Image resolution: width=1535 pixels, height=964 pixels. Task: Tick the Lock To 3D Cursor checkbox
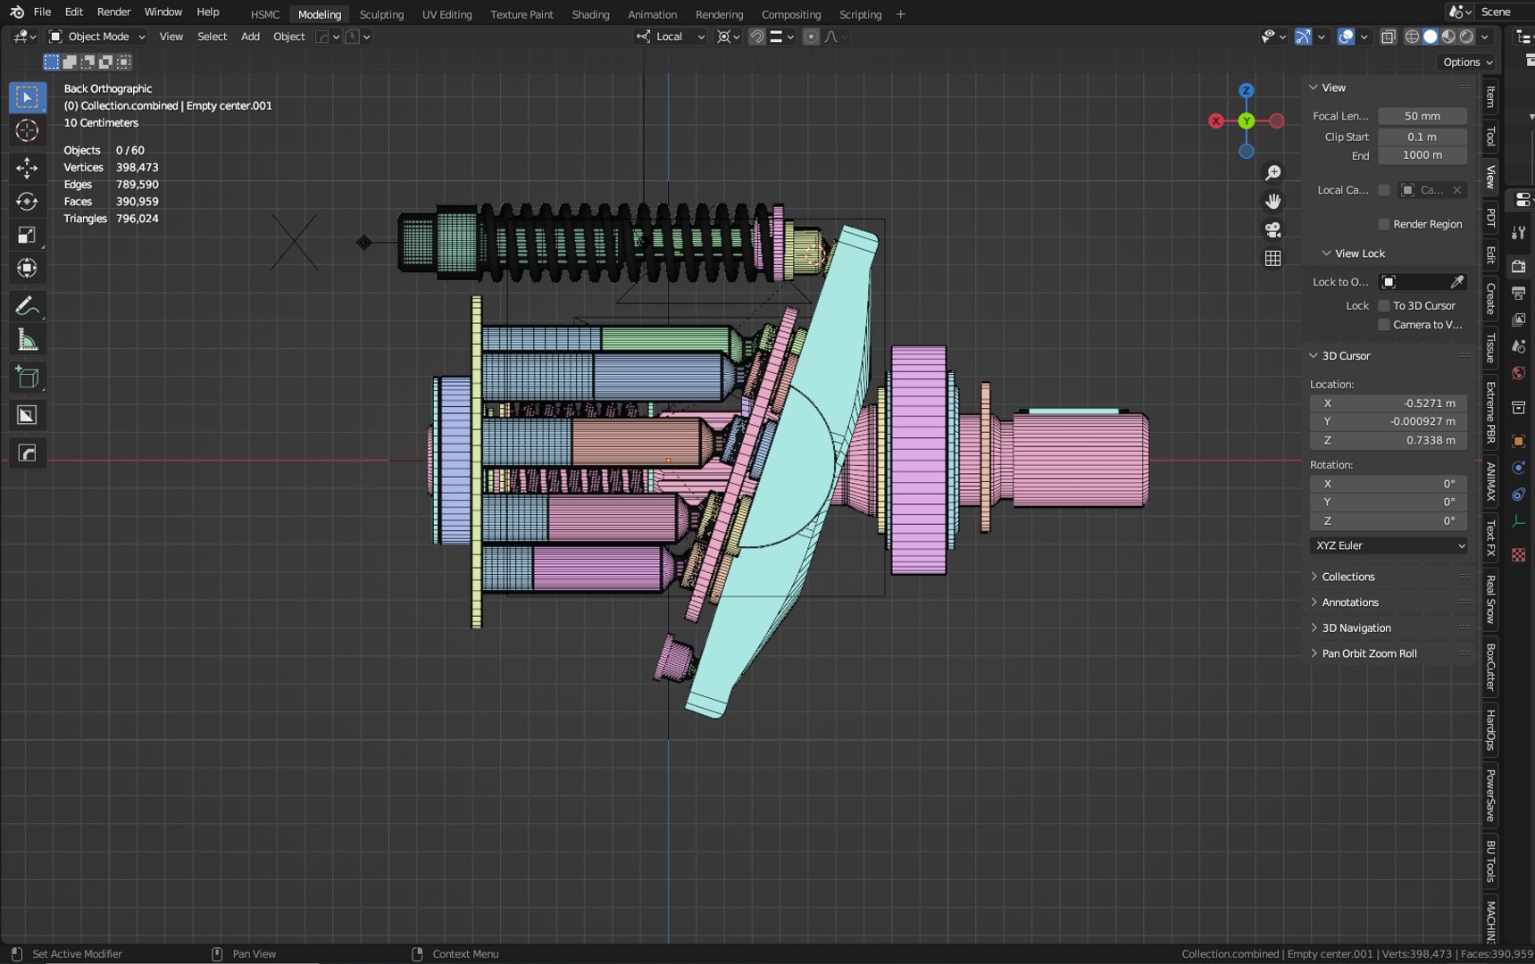pyautogui.click(x=1383, y=305)
